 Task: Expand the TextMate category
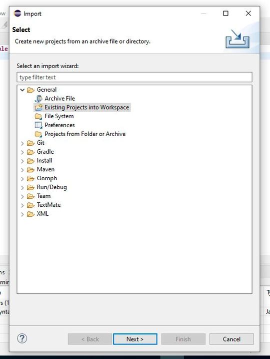pos(22,205)
